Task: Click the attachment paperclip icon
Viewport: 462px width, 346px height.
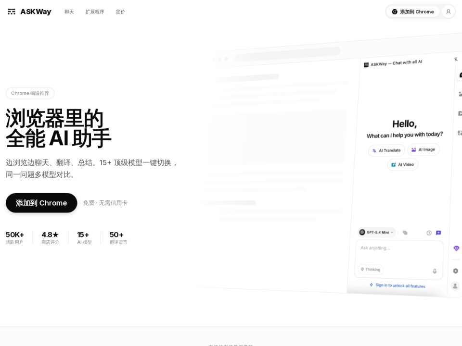Action: (405, 233)
